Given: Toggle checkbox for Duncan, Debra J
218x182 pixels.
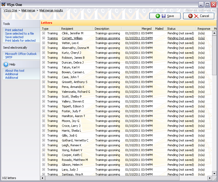Looking at the screenshot, I should click(44, 62).
